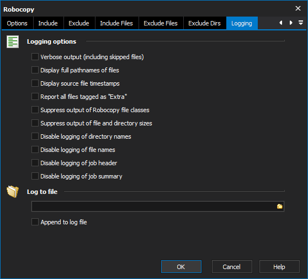This screenshot has height=279, width=308.
Task: Select the Include Files tab
Action: pyautogui.click(x=116, y=23)
